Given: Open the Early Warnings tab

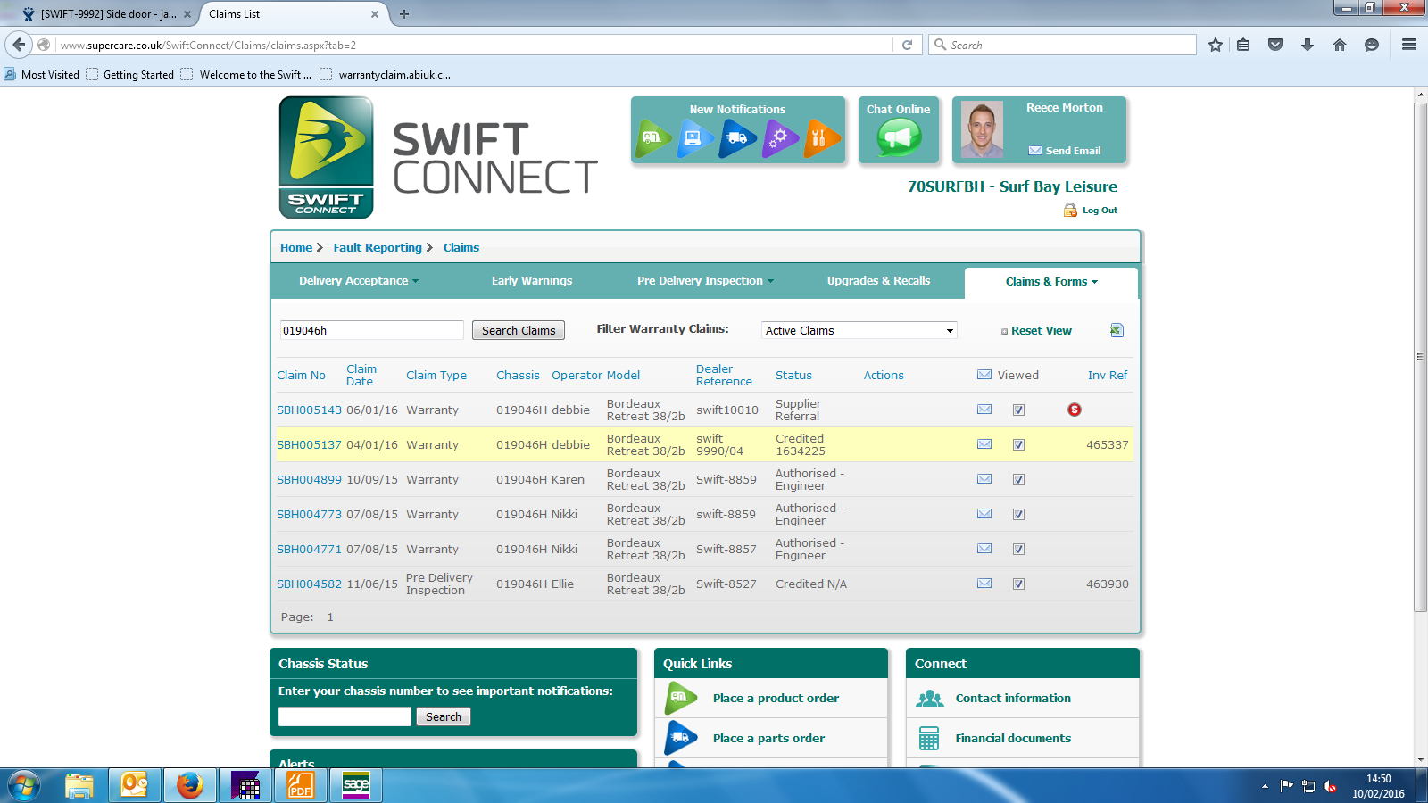Looking at the screenshot, I should pos(532,281).
